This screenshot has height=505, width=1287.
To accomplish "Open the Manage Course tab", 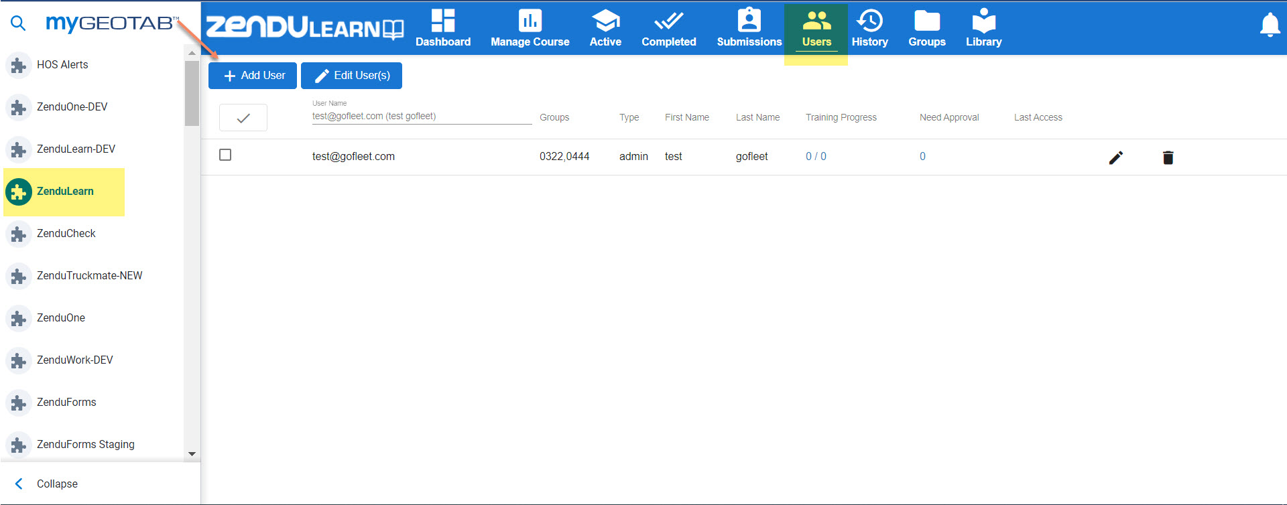I will pyautogui.click(x=530, y=28).
